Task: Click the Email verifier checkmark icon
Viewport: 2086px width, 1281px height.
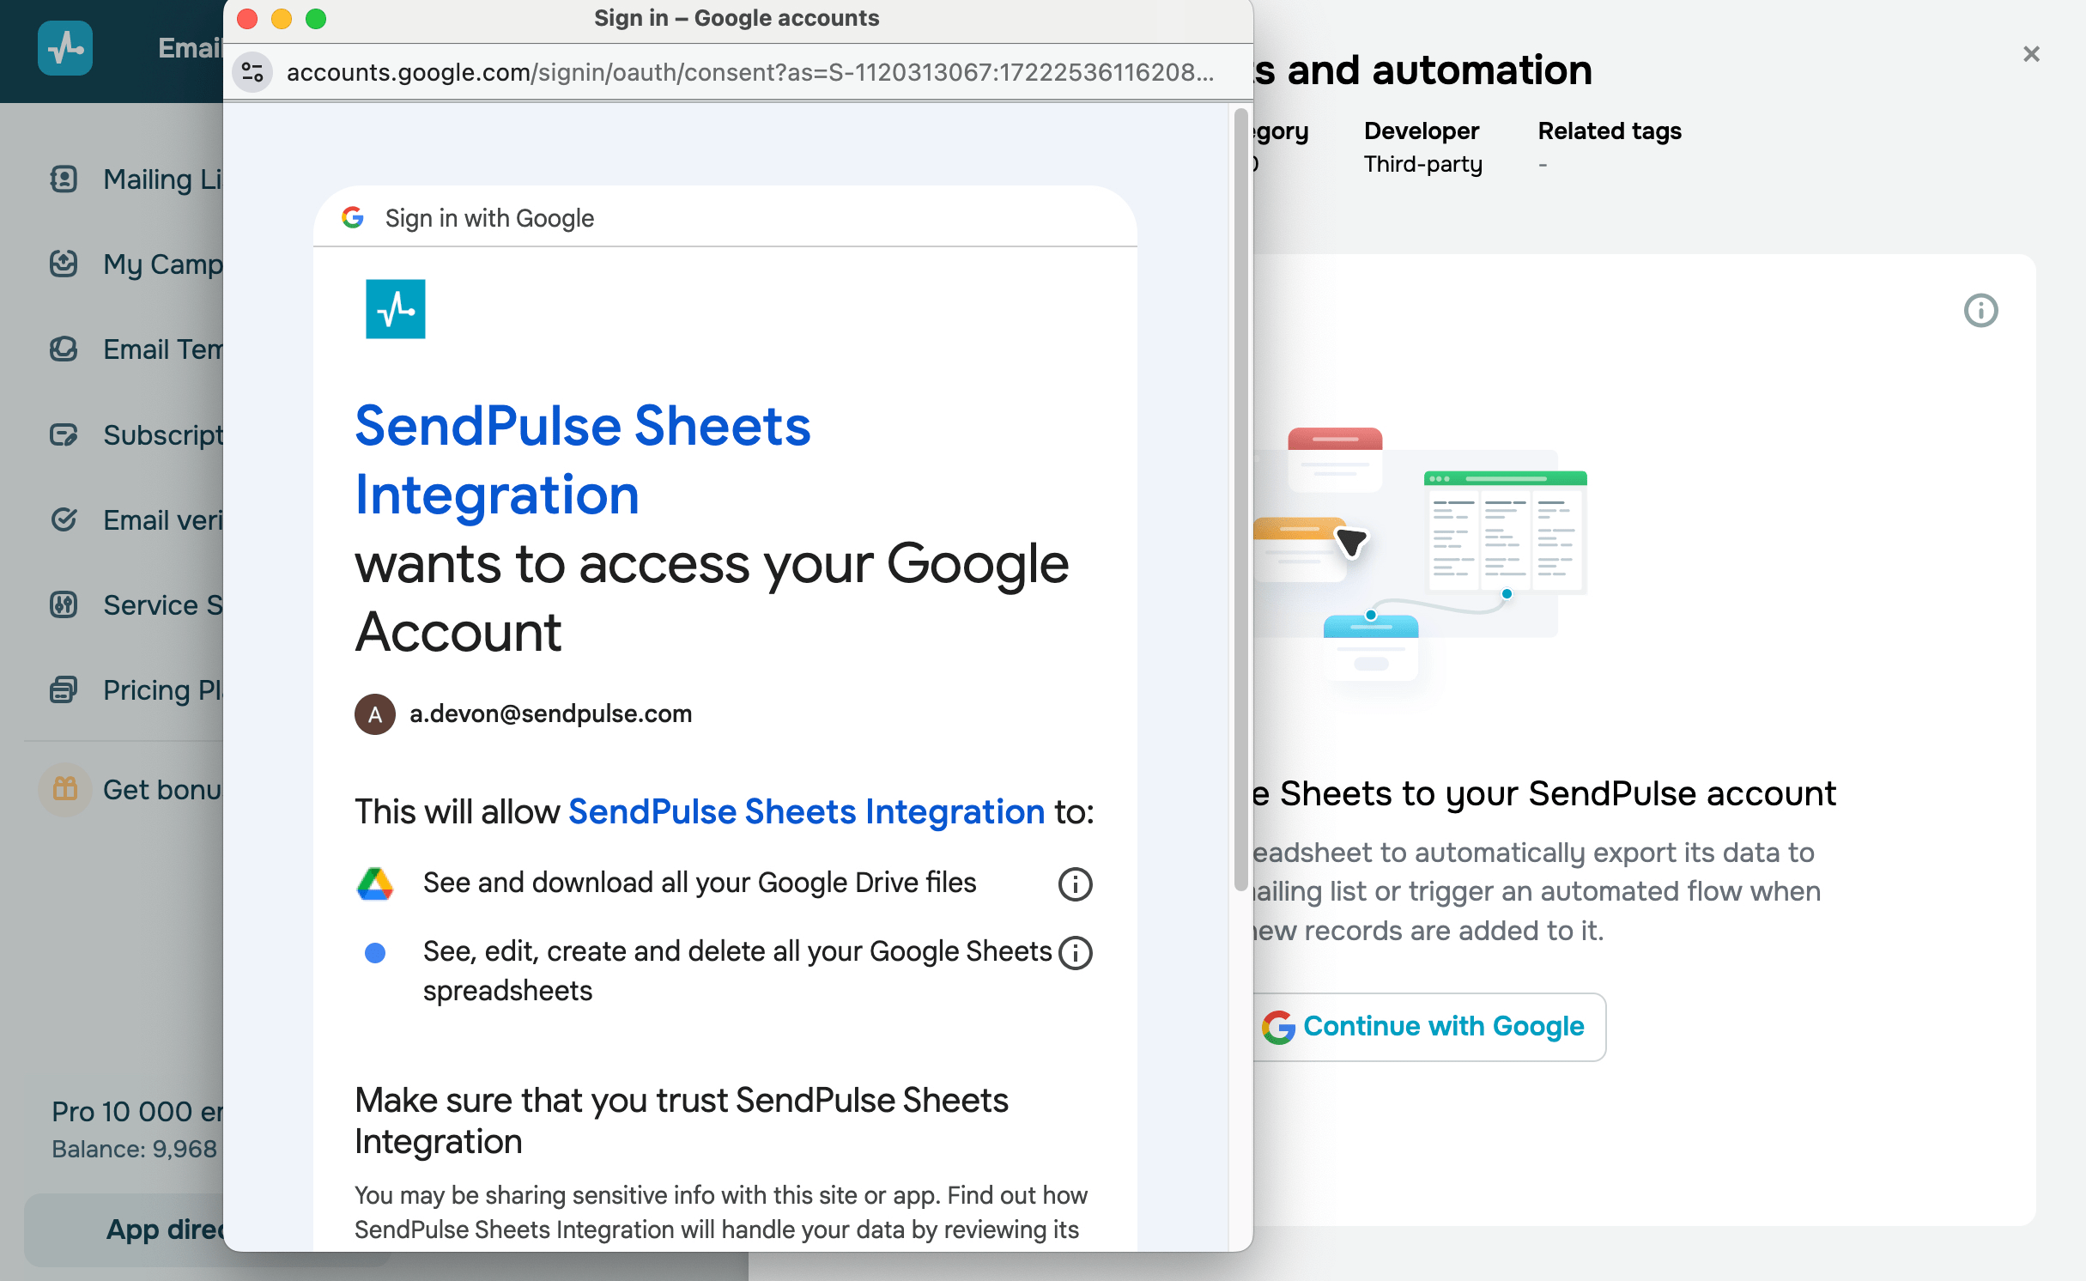Action: [64, 519]
